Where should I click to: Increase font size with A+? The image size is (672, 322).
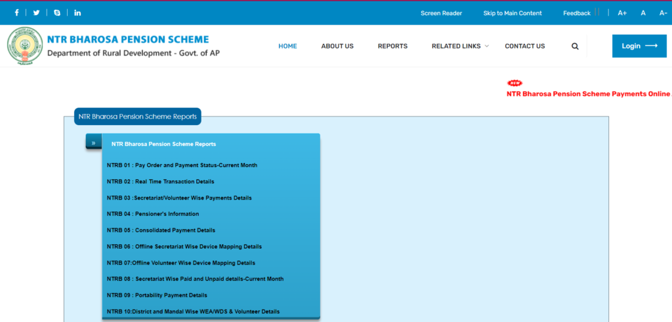(x=622, y=13)
